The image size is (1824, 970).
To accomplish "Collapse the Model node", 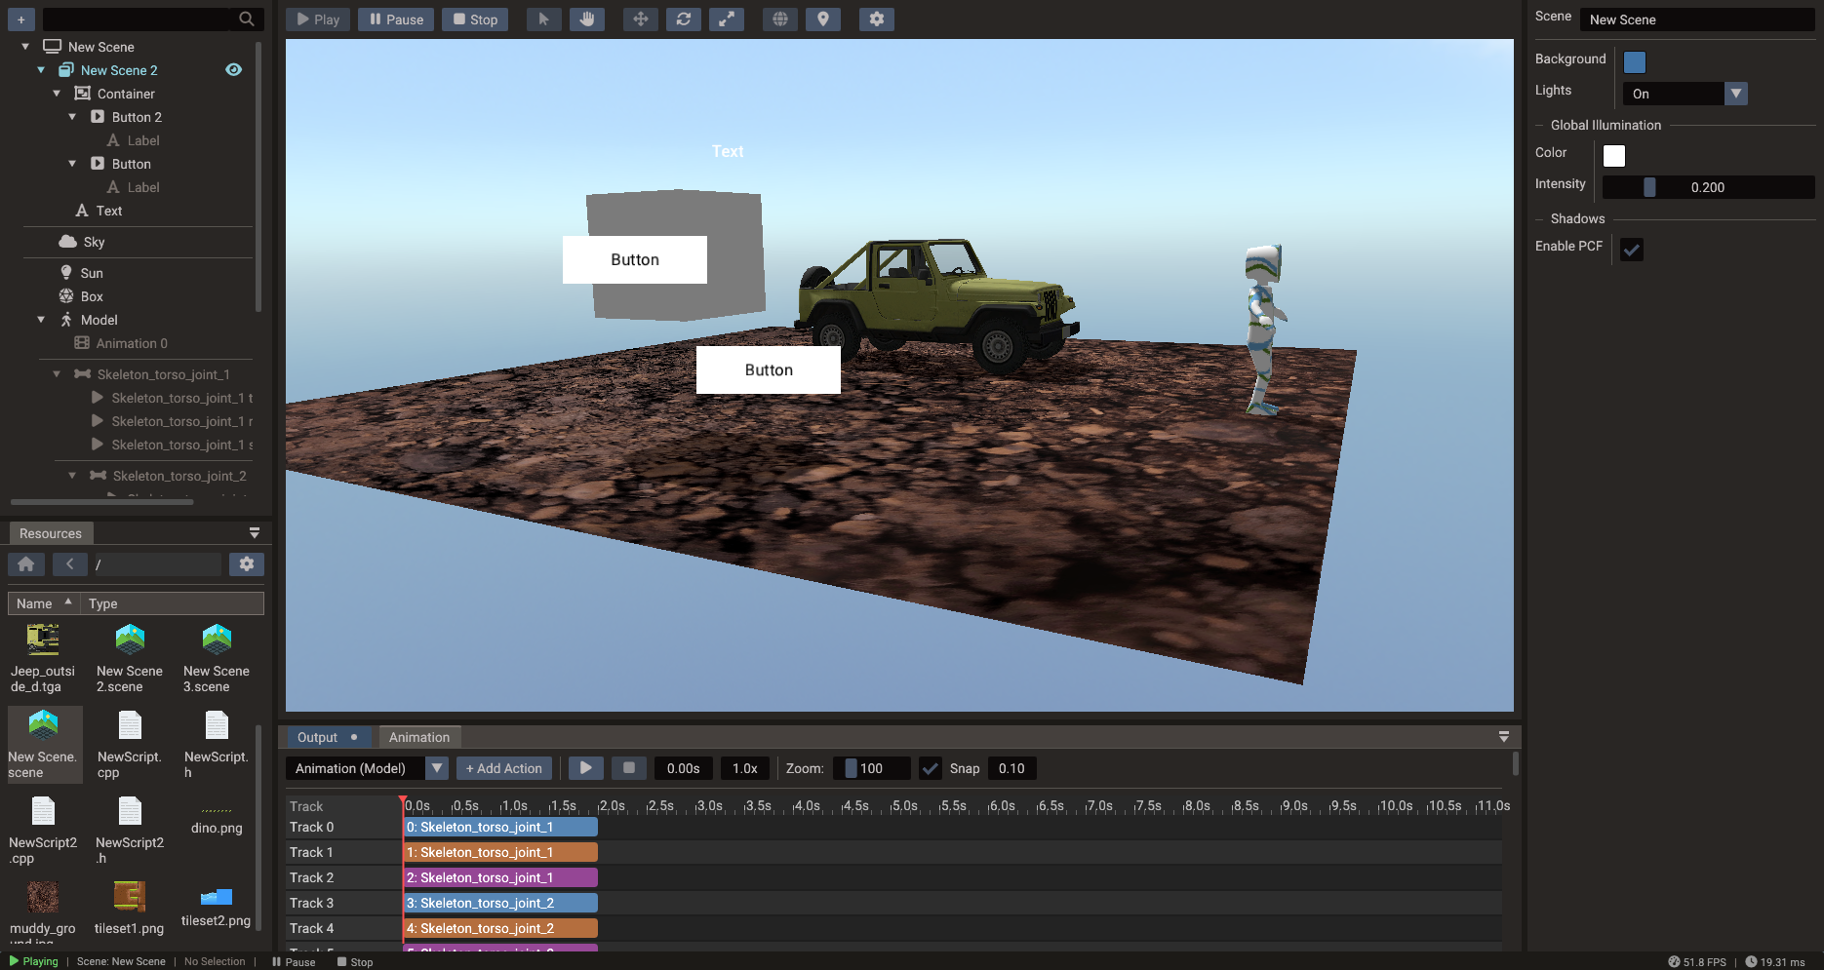I will [41, 320].
